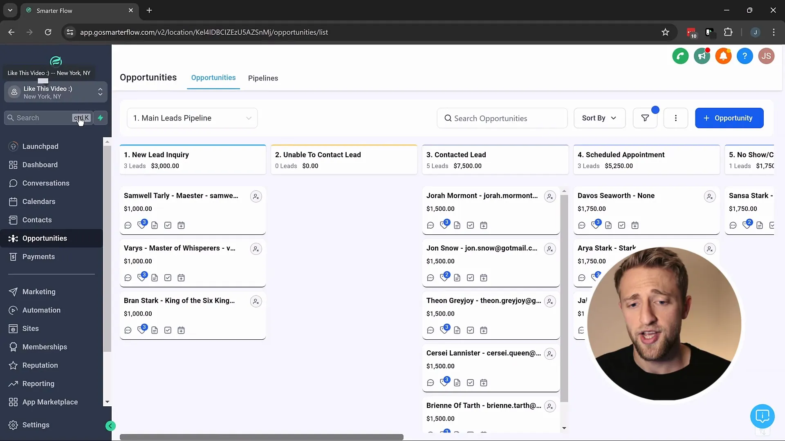Switch to the Opportunities tab
The image size is (785, 441).
pyautogui.click(x=213, y=78)
